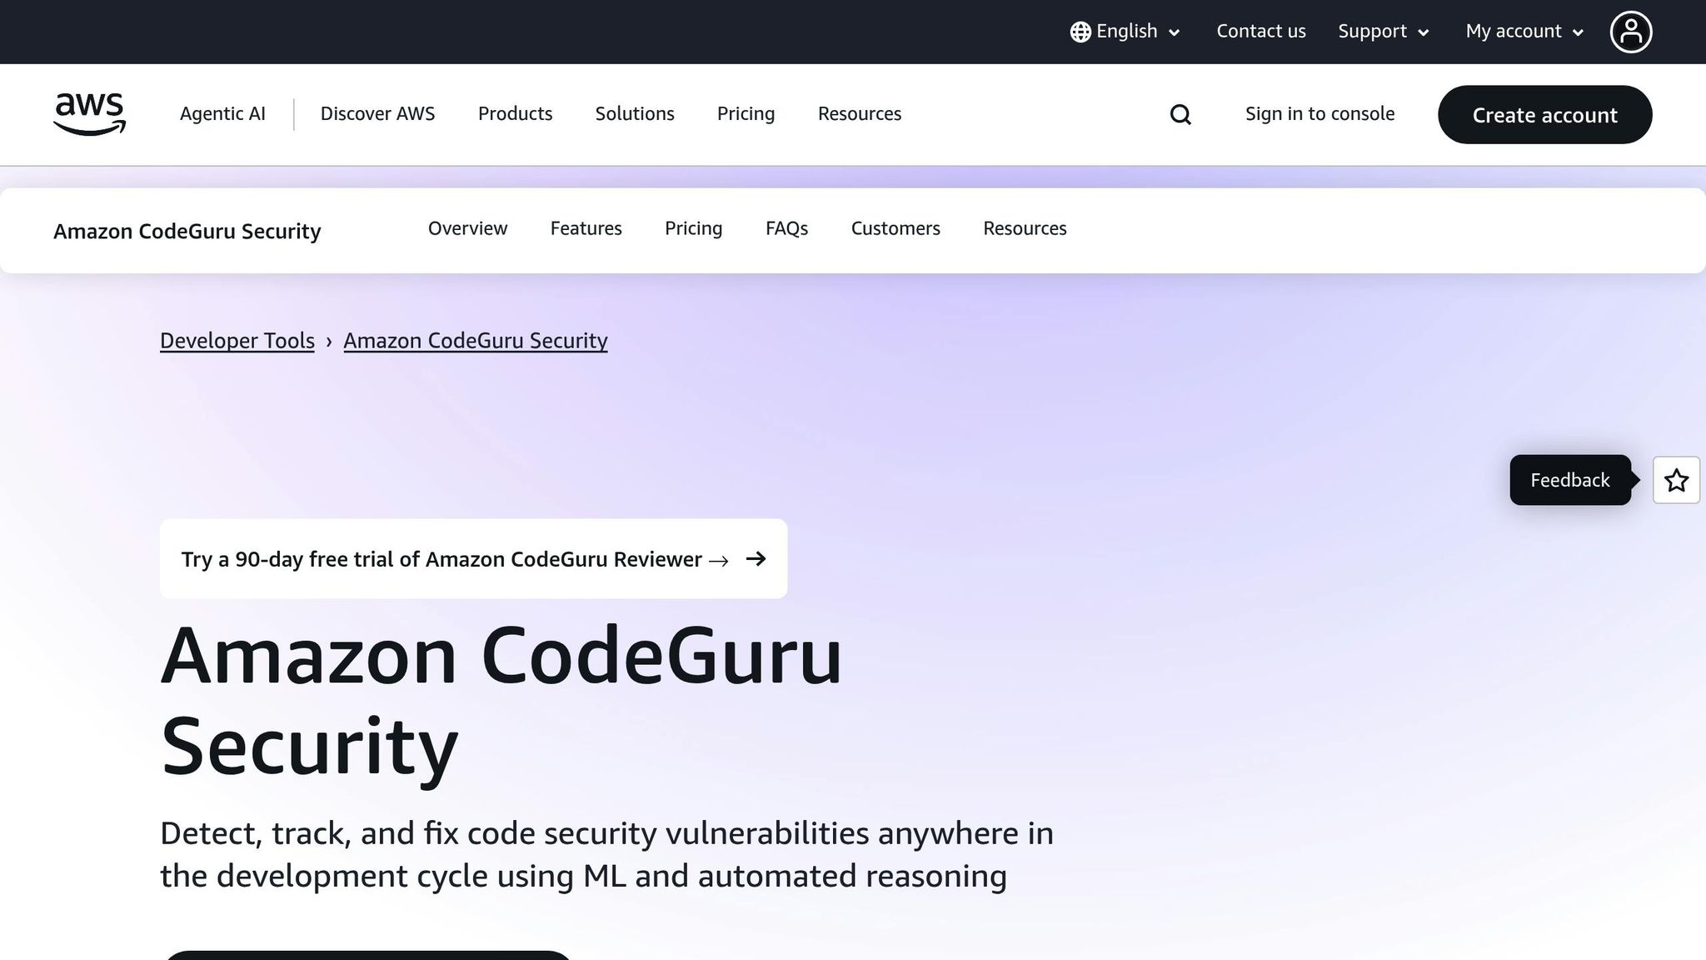Viewport: 1706px width, 960px height.
Task: Open the Products menu
Action: [x=515, y=114]
